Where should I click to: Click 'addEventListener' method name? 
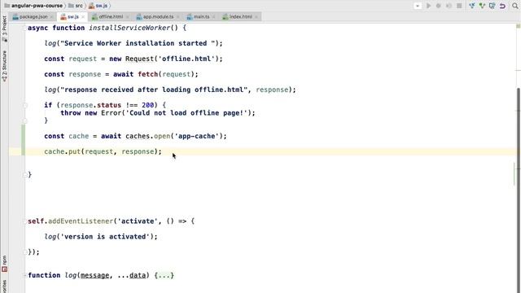coord(81,221)
